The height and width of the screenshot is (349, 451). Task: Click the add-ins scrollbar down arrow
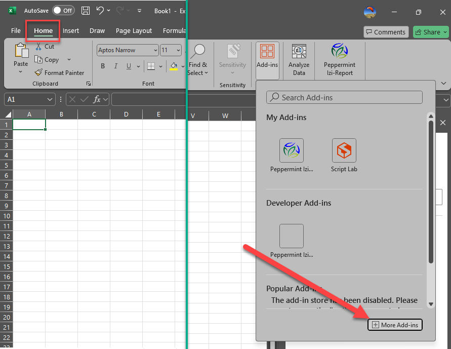click(431, 304)
